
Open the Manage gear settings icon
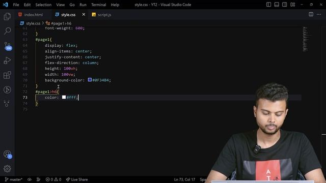coord(7,169)
